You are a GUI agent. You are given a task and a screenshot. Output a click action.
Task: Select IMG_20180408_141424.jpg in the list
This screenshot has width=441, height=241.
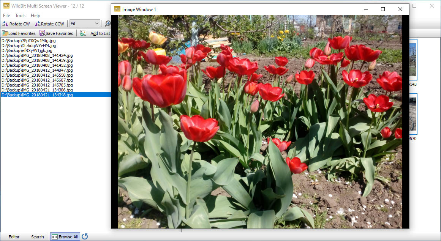37,55
